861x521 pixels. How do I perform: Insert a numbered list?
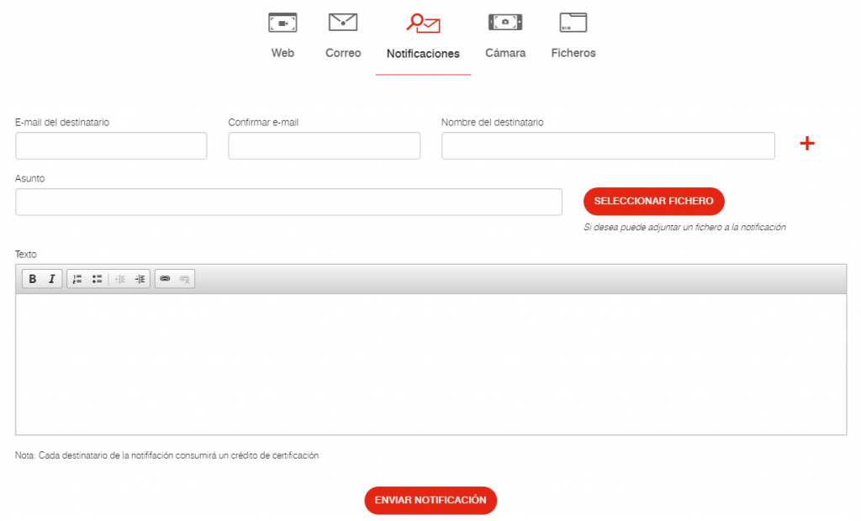point(77,279)
